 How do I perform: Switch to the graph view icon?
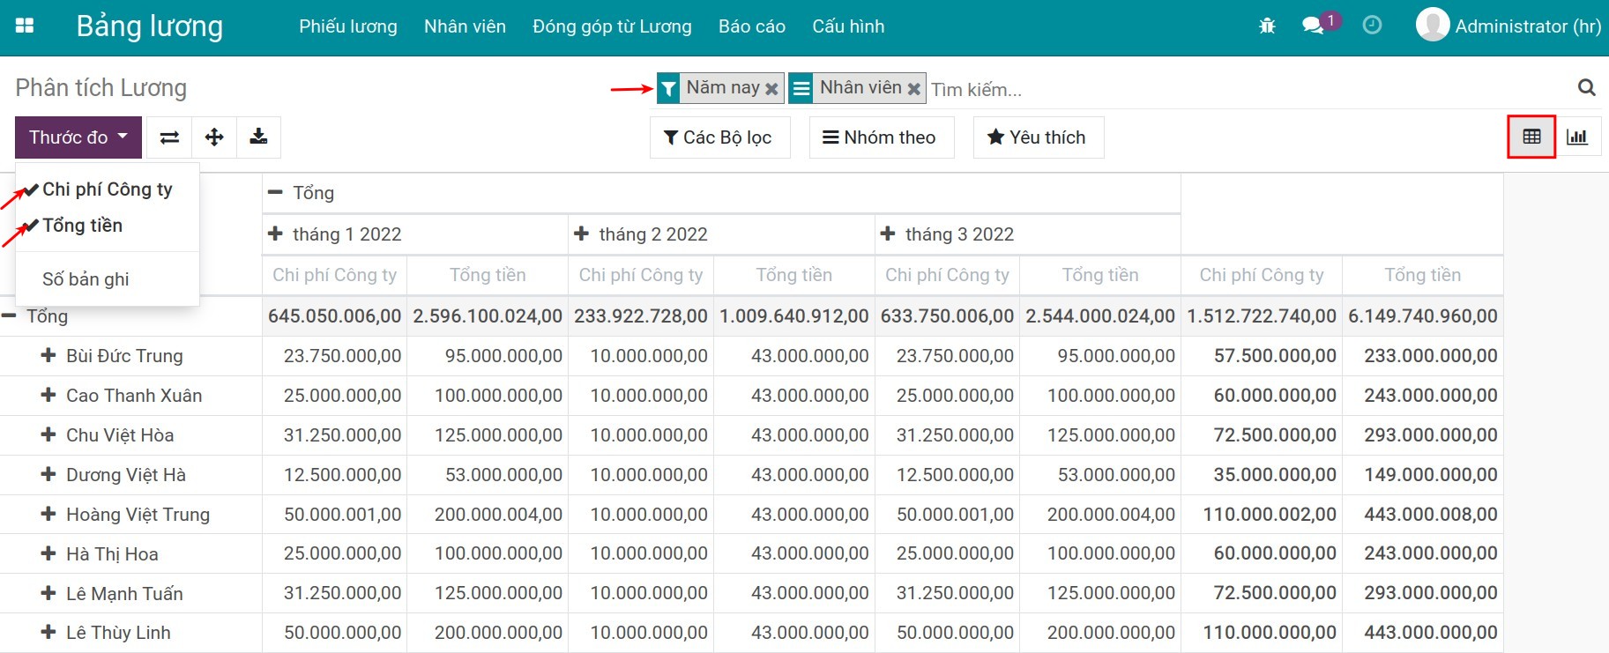pos(1576,137)
